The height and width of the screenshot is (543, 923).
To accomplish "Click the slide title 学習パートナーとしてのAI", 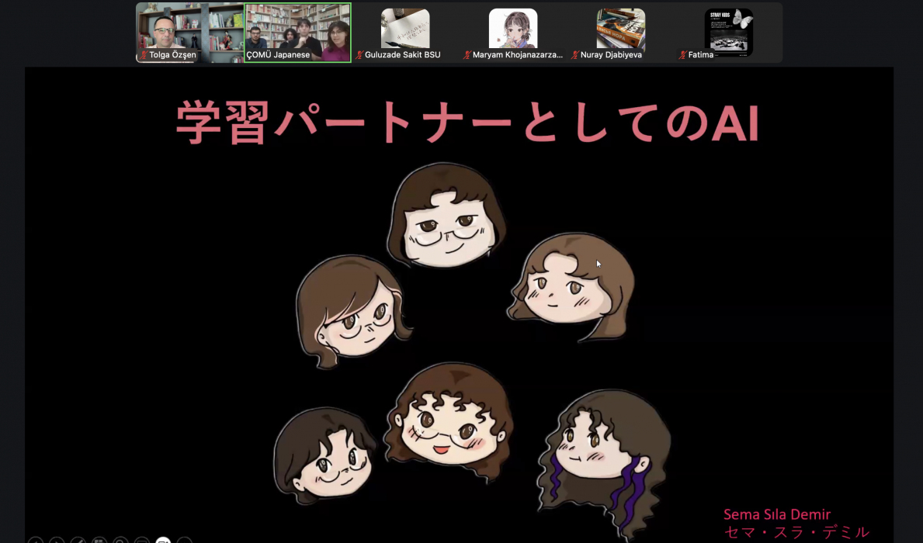I will click(467, 123).
